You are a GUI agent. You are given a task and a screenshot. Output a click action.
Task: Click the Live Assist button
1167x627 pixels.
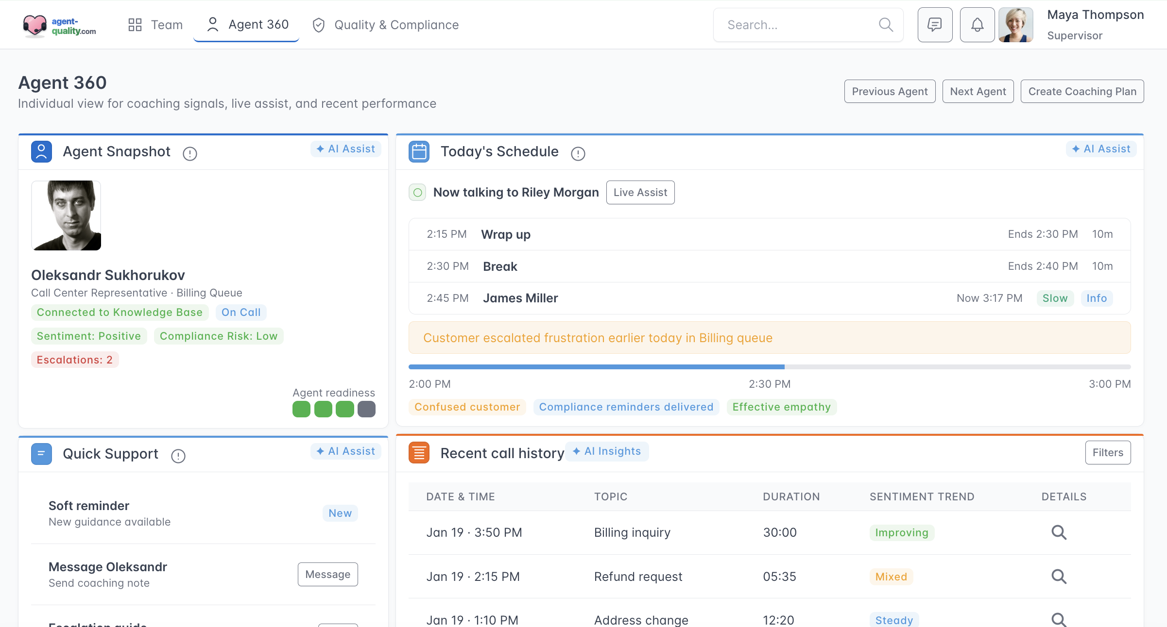(x=640, y=193)
